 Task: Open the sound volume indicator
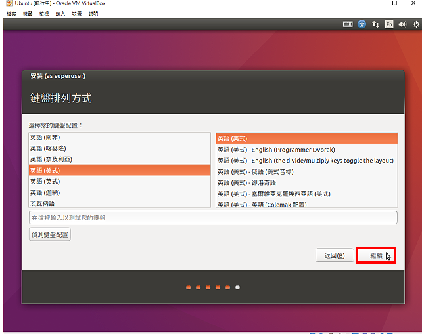point(402,24)
